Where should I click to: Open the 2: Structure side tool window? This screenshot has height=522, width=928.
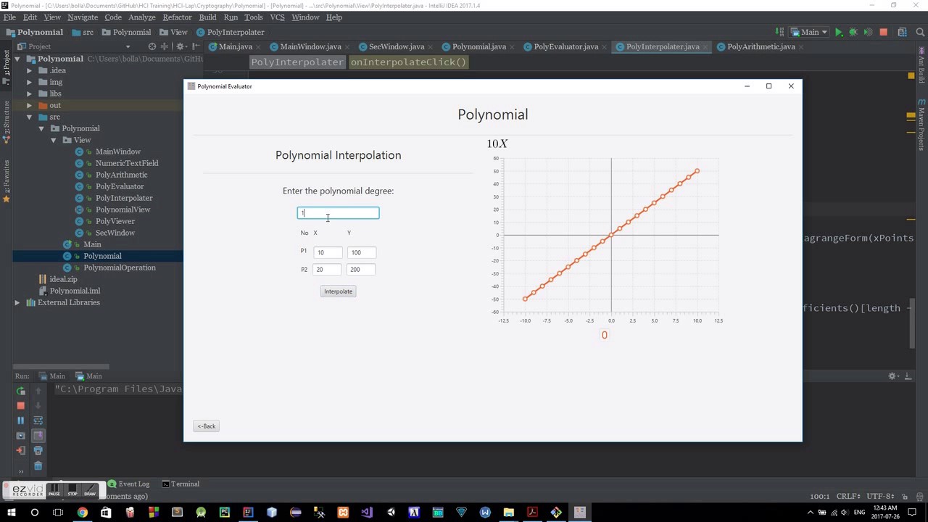[7, 122]
